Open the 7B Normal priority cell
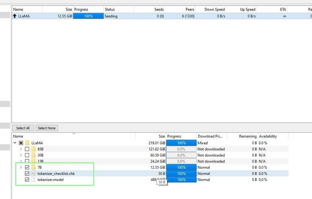The image size is (312, 199). [x=212, y=167]
